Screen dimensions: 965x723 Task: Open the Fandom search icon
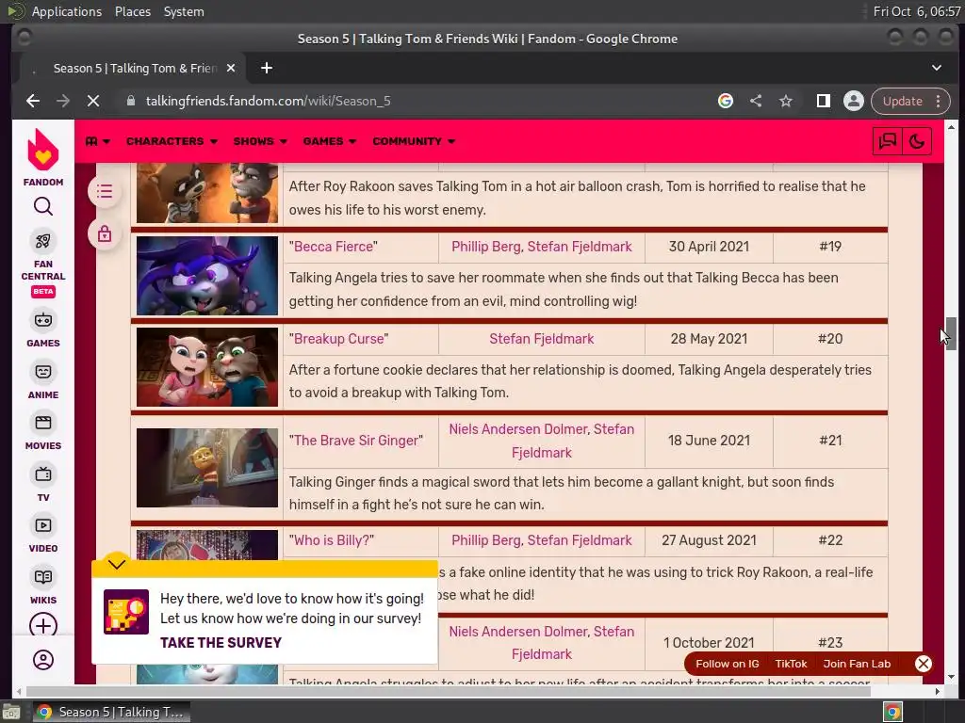click(x=43, y=206)
